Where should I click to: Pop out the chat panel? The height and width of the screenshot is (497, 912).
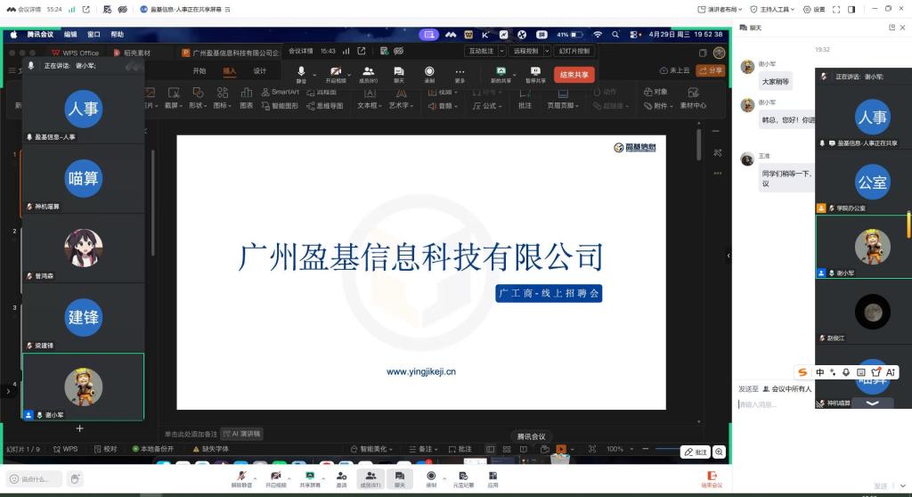pyautogui.click(x=892, y=28)
